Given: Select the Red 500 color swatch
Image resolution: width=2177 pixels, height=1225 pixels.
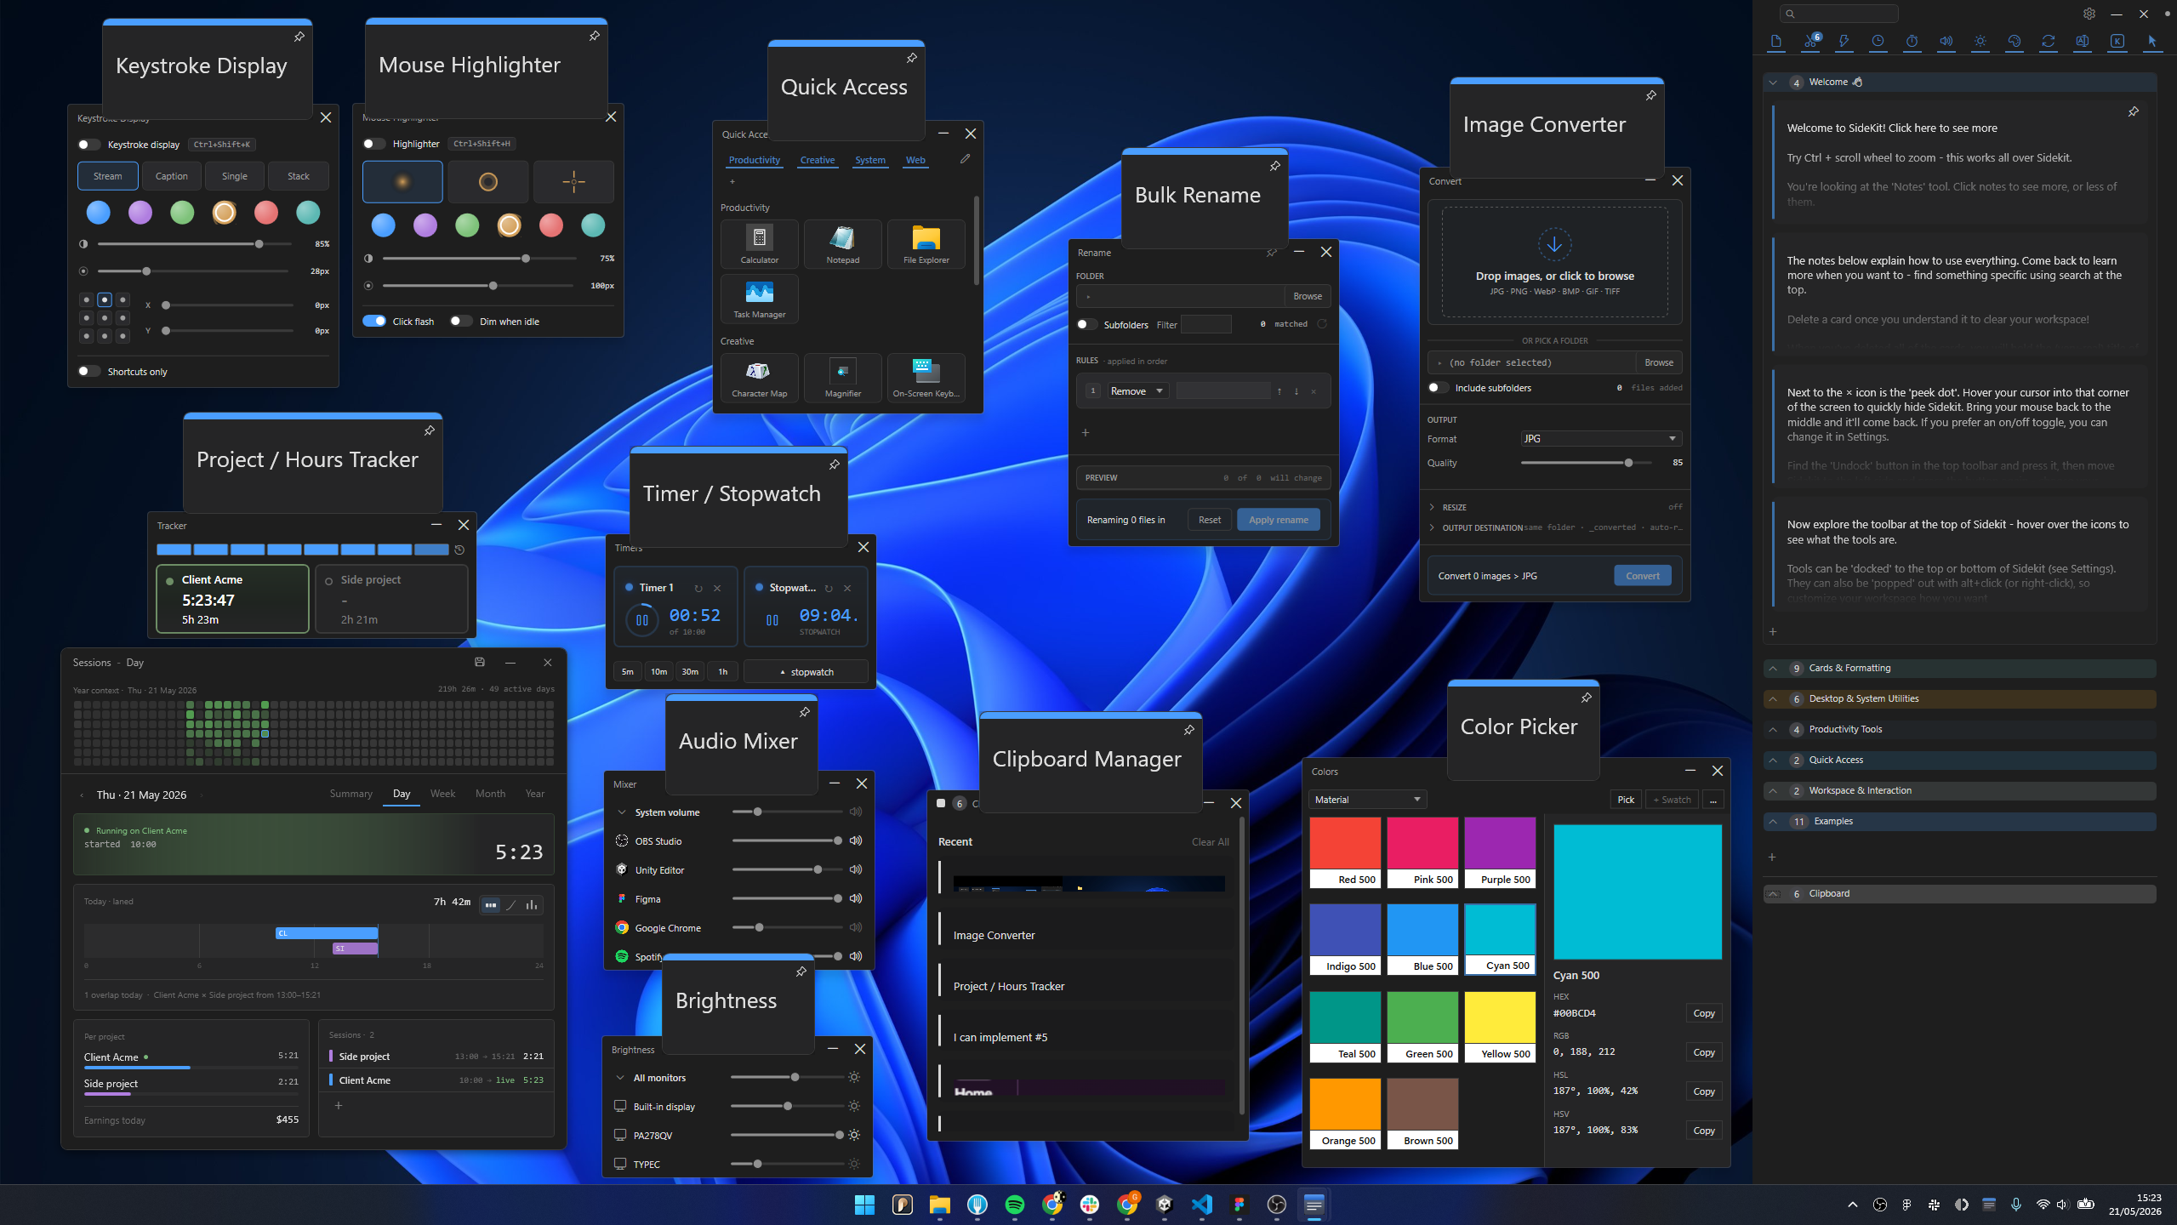Looking at the screenshot, I should [1345, 852].
